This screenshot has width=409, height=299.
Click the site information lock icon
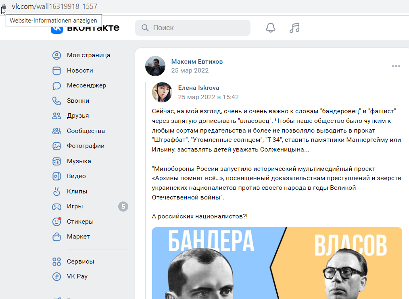tap(4, 6)
